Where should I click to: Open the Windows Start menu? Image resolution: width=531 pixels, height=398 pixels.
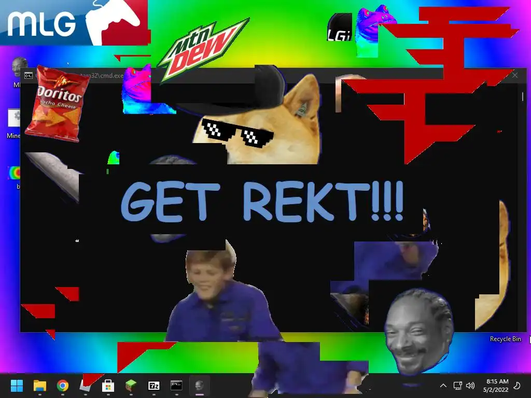(x=17, y=385)
